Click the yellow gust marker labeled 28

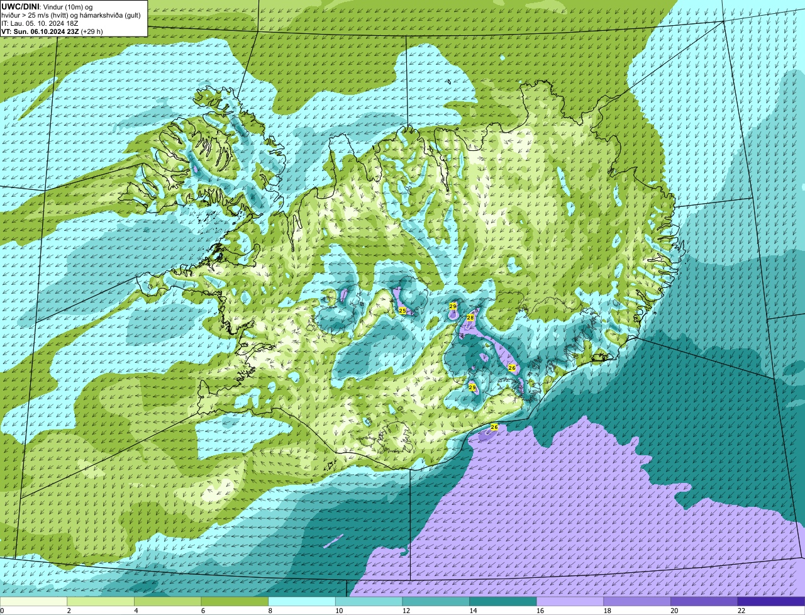click(x=470, y=318)
